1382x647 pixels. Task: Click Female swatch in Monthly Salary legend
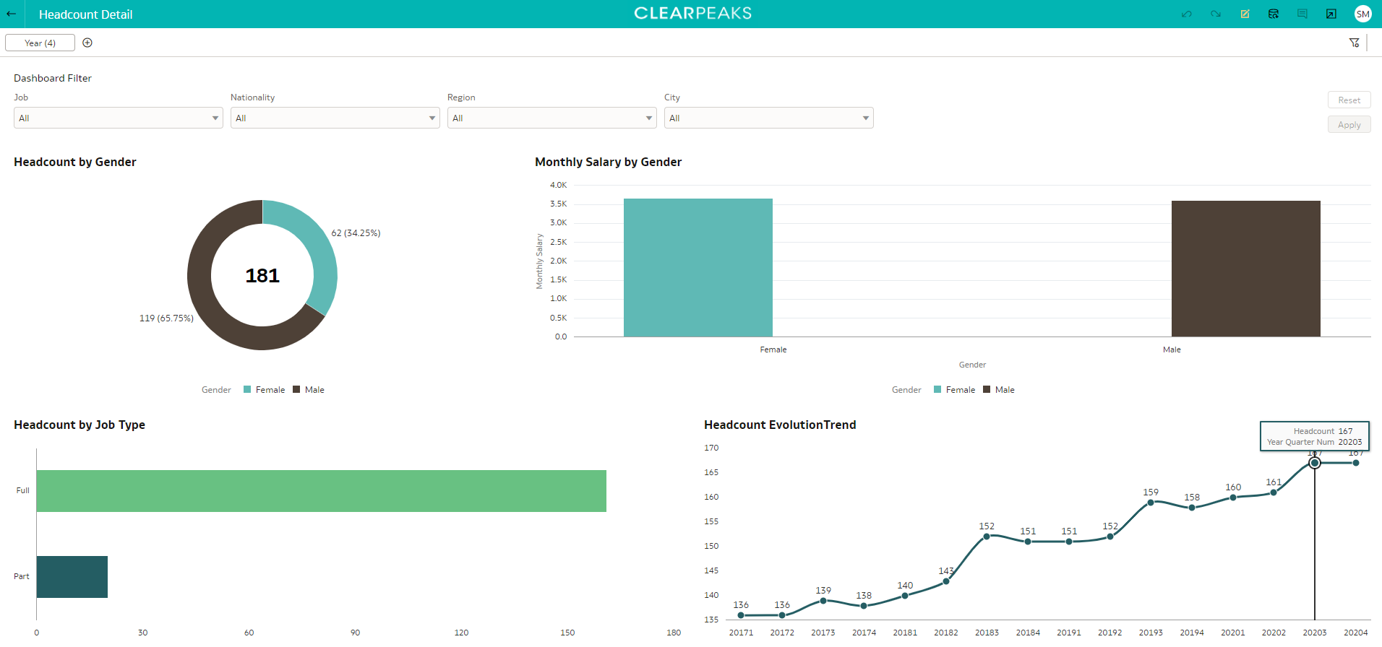coord(937,389)
